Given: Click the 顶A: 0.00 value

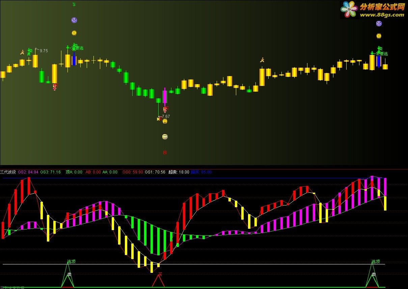Looking at the screenshot, I should (74, 172).
